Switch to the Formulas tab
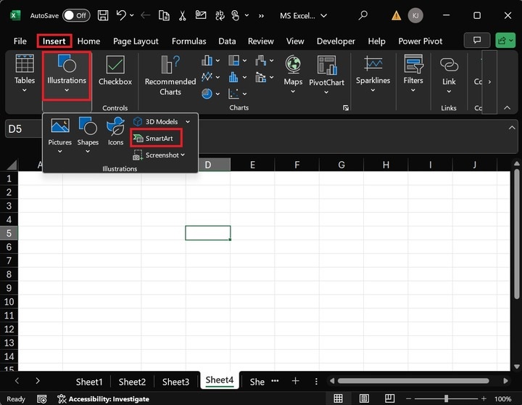The image size is (522, 405). pyautogui.click(x=188, y=41)
